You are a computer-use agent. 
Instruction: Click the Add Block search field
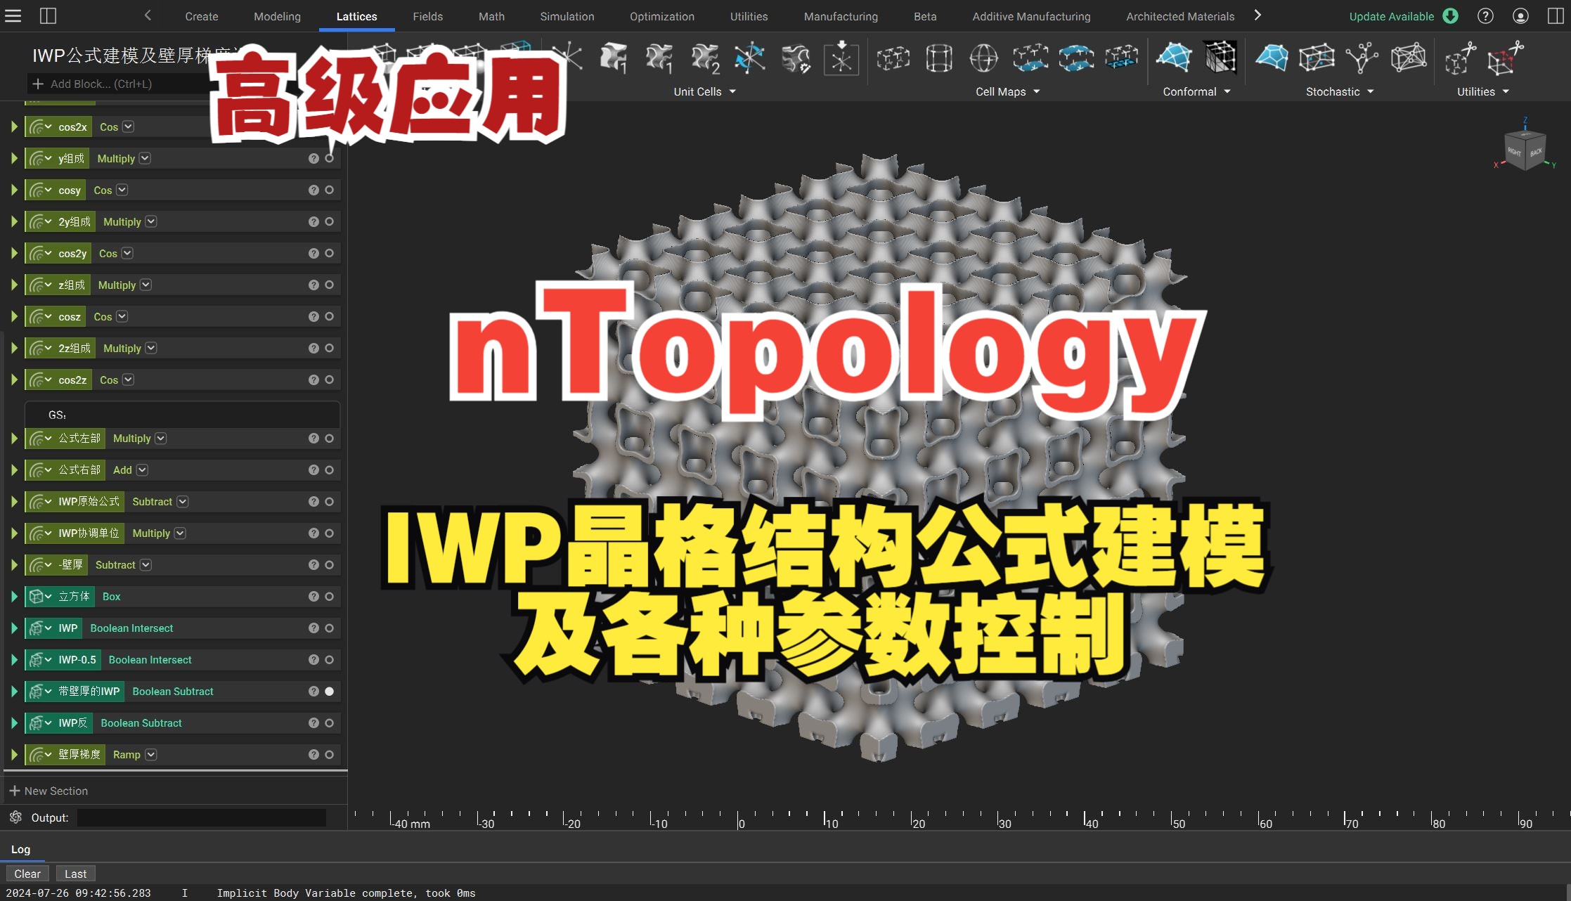point(119,84)
